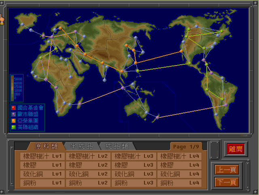Switch to the 半成品 tab
This screenshot has height=195, width=259.
[x=82, y=146]
